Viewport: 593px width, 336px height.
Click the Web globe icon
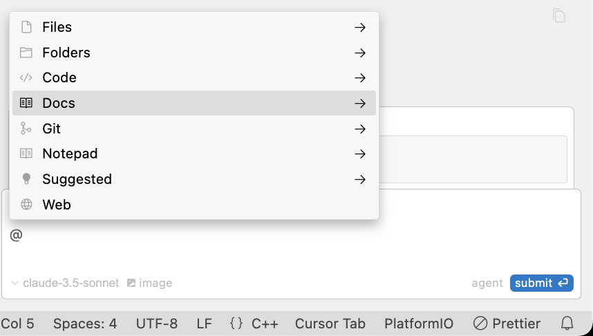[26, 205]
